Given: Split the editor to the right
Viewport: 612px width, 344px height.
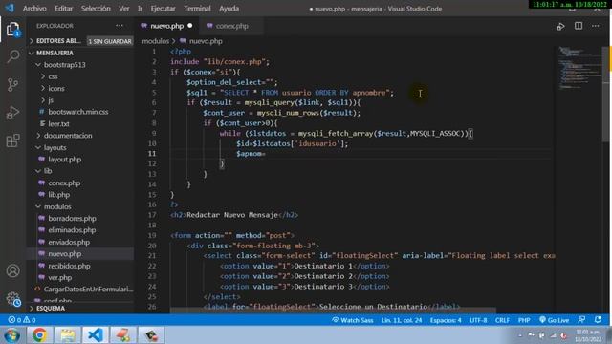Looking at the screenshot, I should click(x=579, y=26).
